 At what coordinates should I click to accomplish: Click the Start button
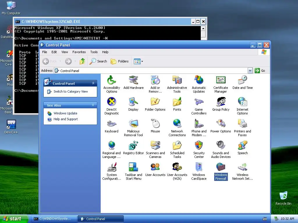click(14, 219)
